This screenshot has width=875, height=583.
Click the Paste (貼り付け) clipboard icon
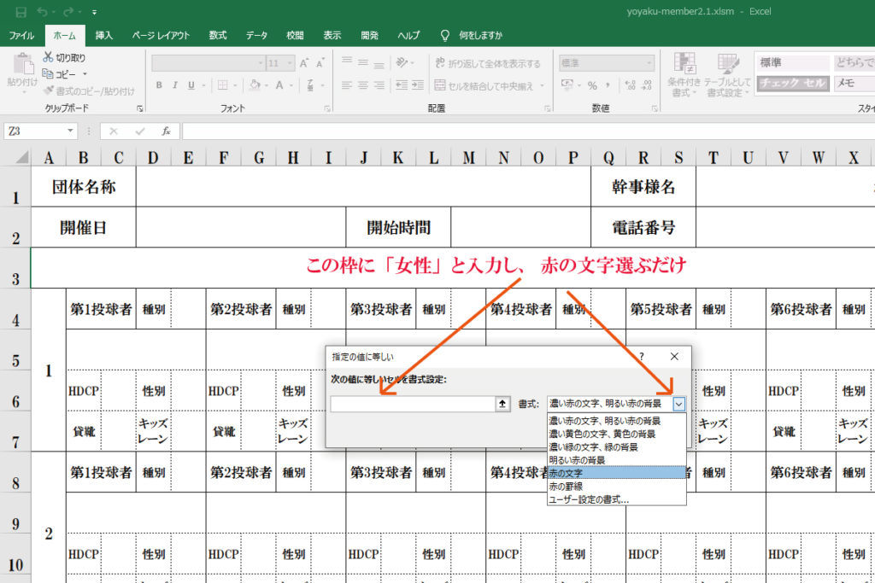[23, 64]
